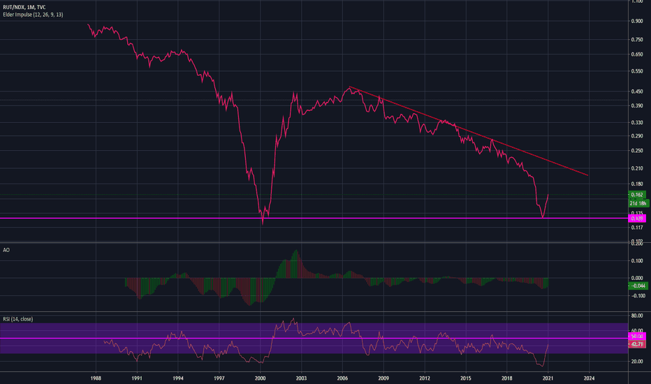Click the magenta 0.128 horizontal line price tag
Image resolution: width=651 pixels, height=384 pixels.
(637, 219)
